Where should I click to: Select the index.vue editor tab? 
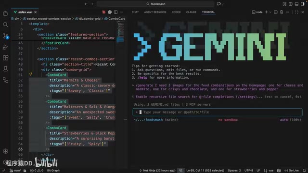pyautogui.click(x=25, y=12)
